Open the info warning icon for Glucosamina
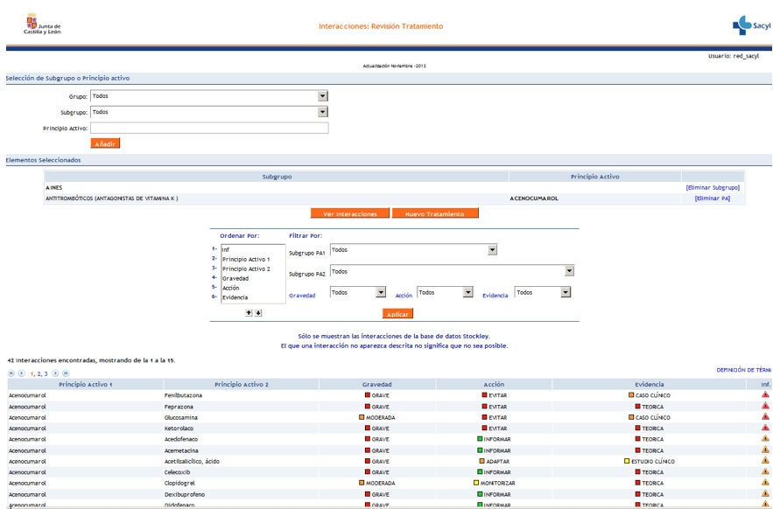Screen dimensions: 773x509 [765, 417]
